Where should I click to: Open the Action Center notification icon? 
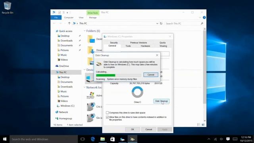(228, 139)
